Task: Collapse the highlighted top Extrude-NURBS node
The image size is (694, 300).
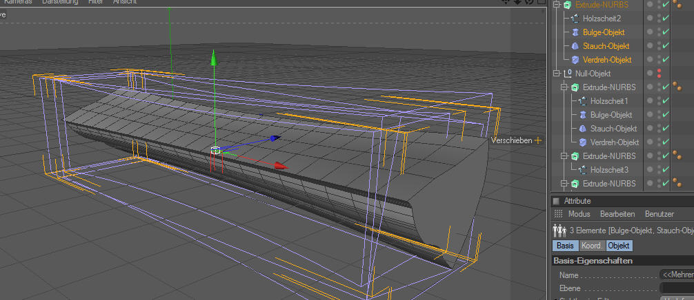Action: click(x=556, y=5)
